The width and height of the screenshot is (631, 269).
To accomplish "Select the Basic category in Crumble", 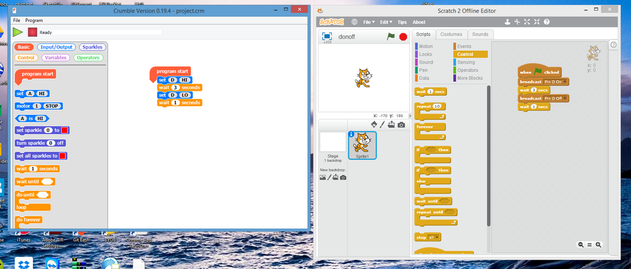I will [23, 47].
